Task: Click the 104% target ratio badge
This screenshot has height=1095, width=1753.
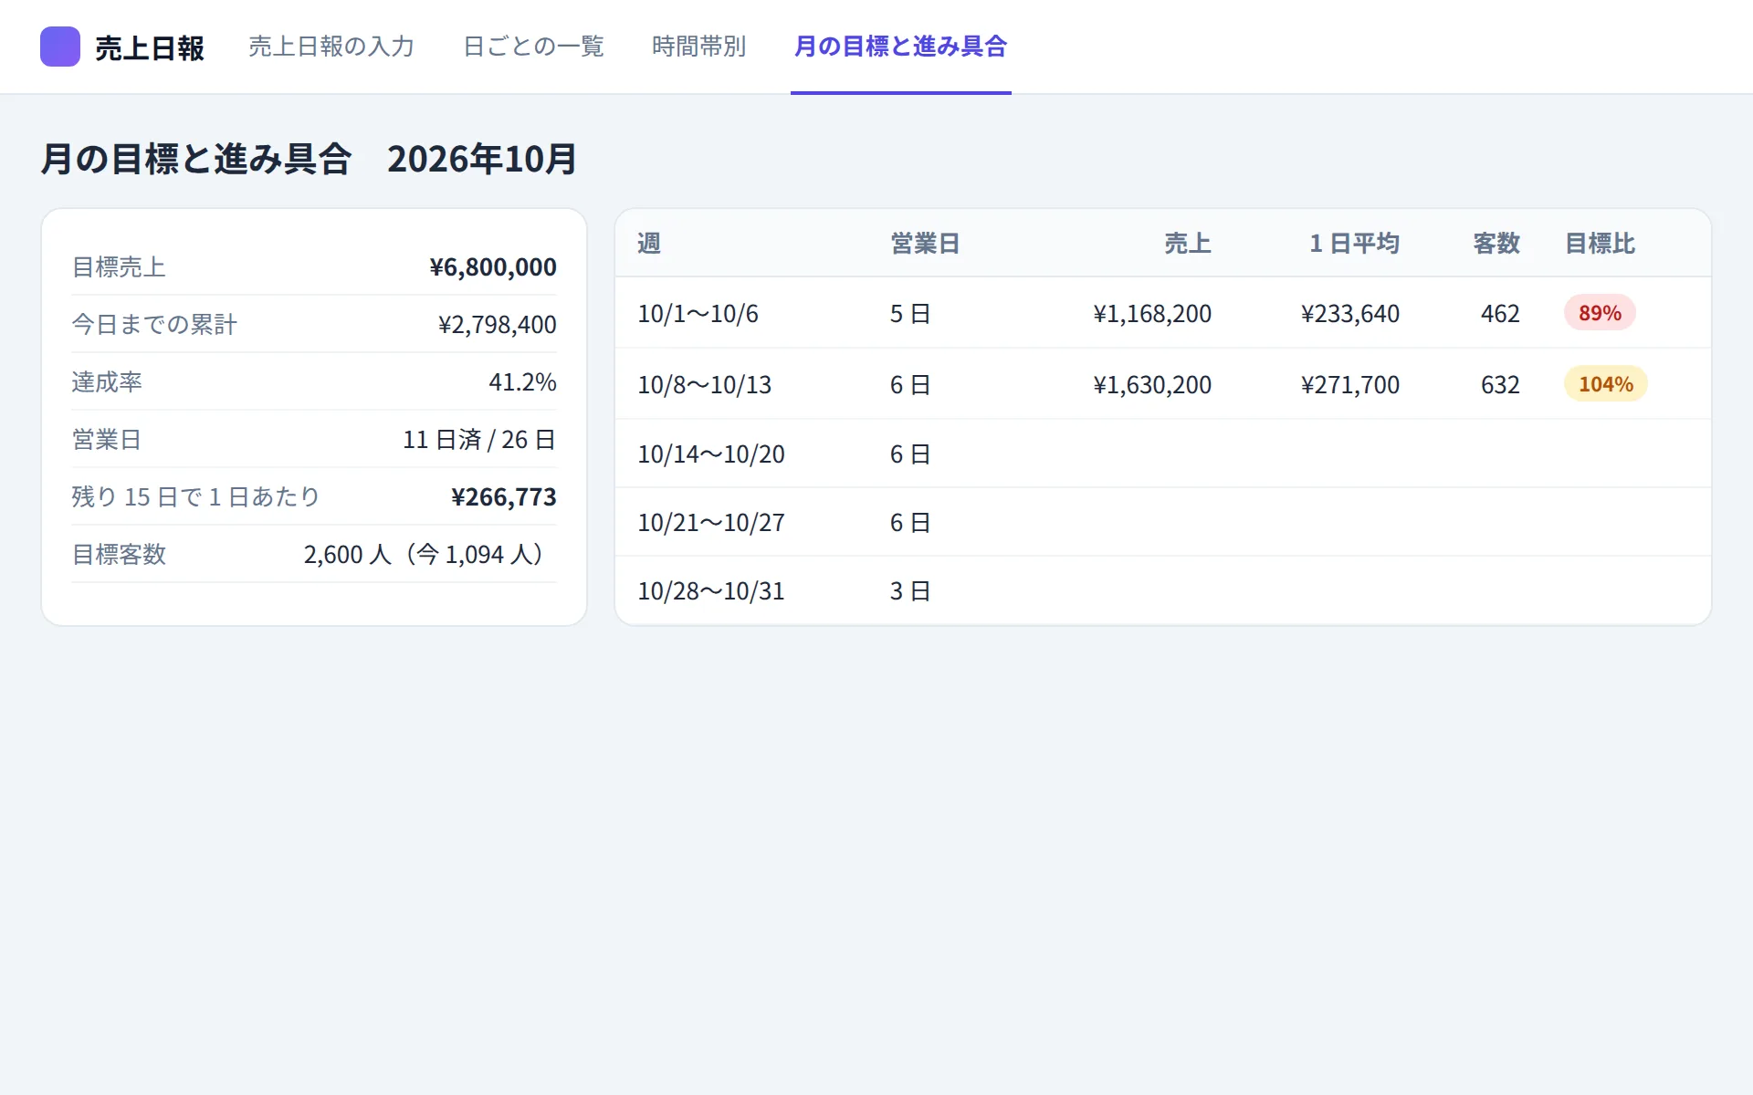Action: pyautogui.click(x=1606, y=384)
